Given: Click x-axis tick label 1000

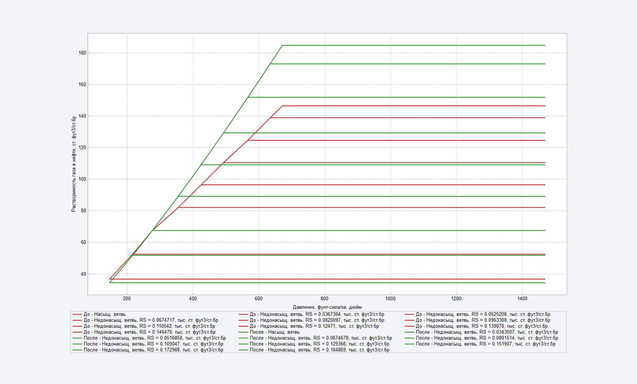Looking at the screenshot, I should 390,299.
